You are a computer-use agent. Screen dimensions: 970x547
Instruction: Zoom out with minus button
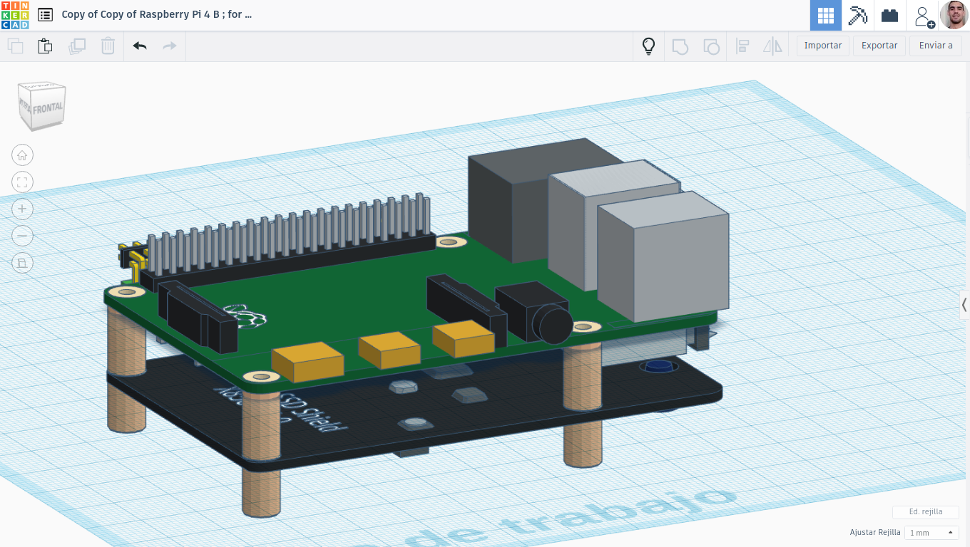(22, 235)
